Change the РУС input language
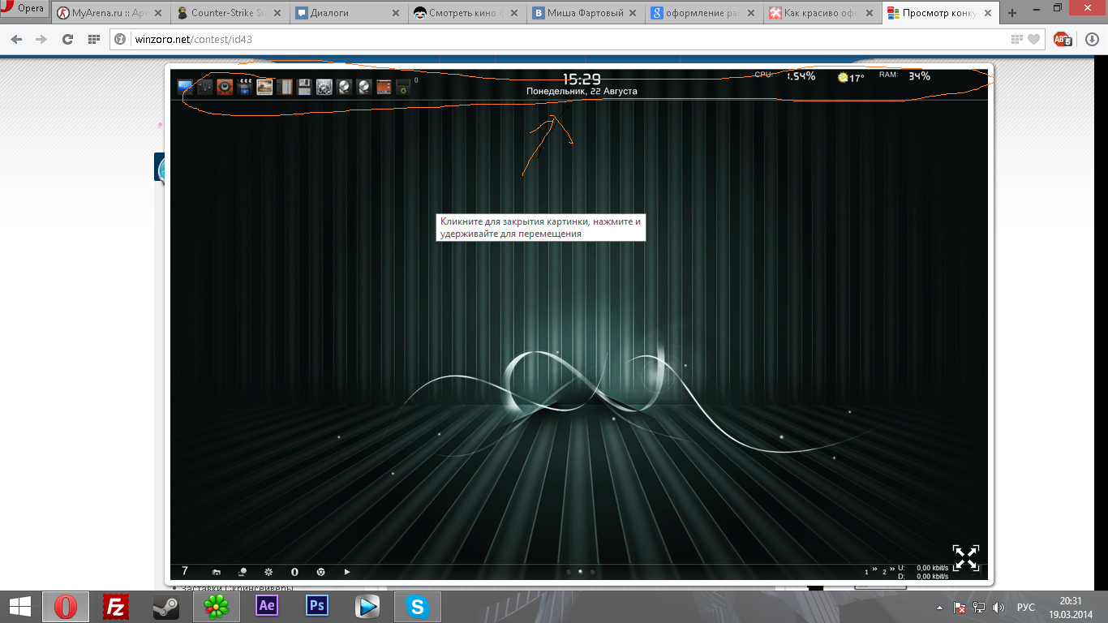The width and height of the screenshot is (1108, 623). pyautogui.click(x=1026, y=607)
